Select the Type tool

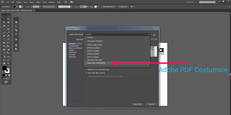pyautogui.click(x=8, y=26)
